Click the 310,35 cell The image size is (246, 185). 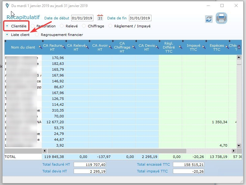click(54, 110)
